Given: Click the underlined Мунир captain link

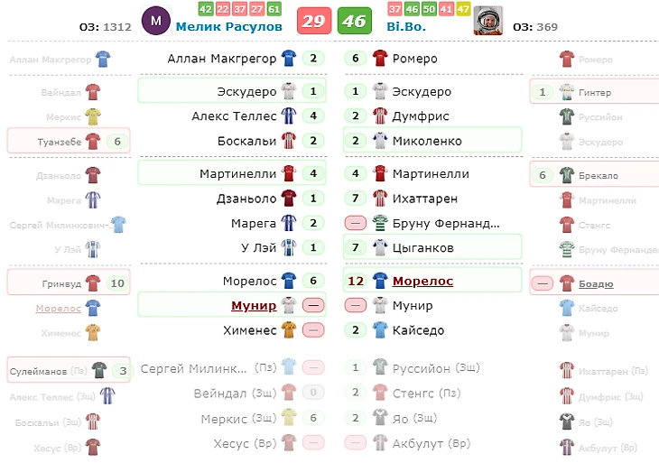Looking at the screenshot, I should point(254,306).
